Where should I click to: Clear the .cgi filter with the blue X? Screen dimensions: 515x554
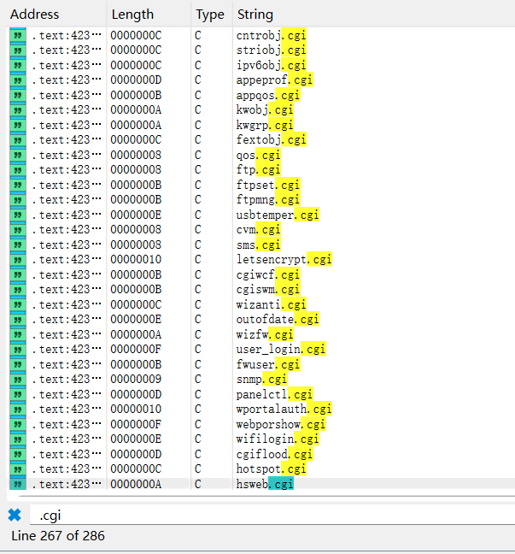point(15,516)
